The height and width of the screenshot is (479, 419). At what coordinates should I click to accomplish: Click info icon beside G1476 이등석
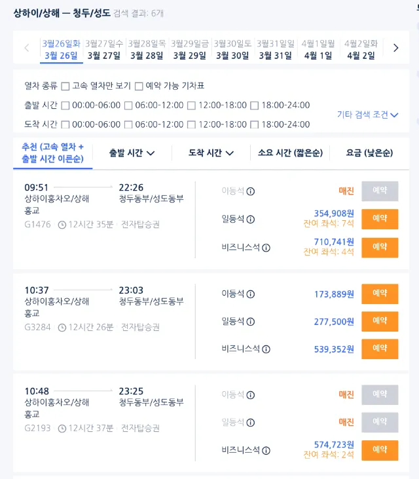(251, 191)
